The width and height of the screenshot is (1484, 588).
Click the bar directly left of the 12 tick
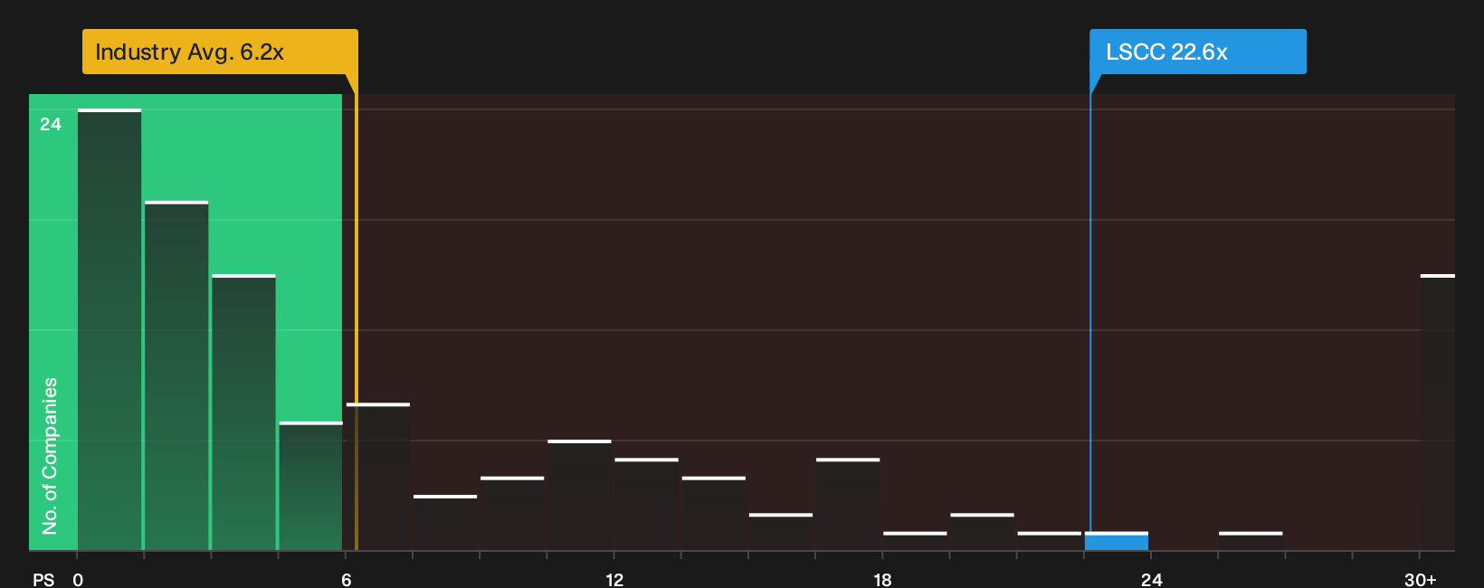pos(579,495)
